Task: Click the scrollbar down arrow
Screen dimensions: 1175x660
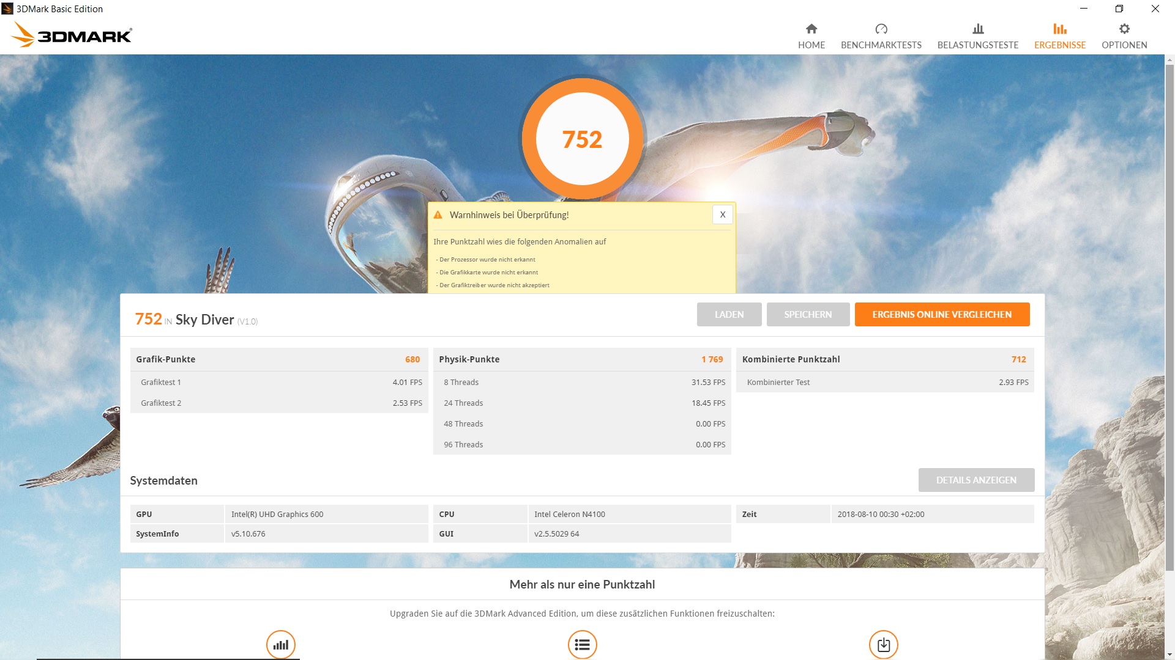Action: coord(1169,654)
